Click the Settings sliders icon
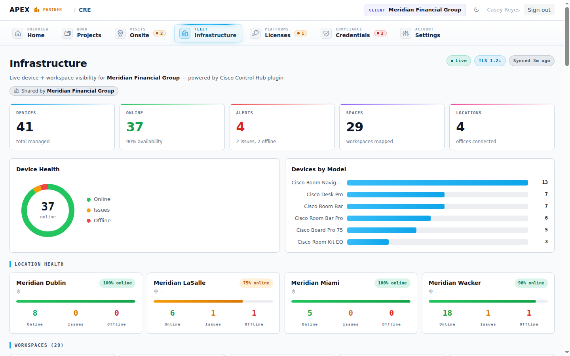The image size is (570, 356). click(406, 33)
